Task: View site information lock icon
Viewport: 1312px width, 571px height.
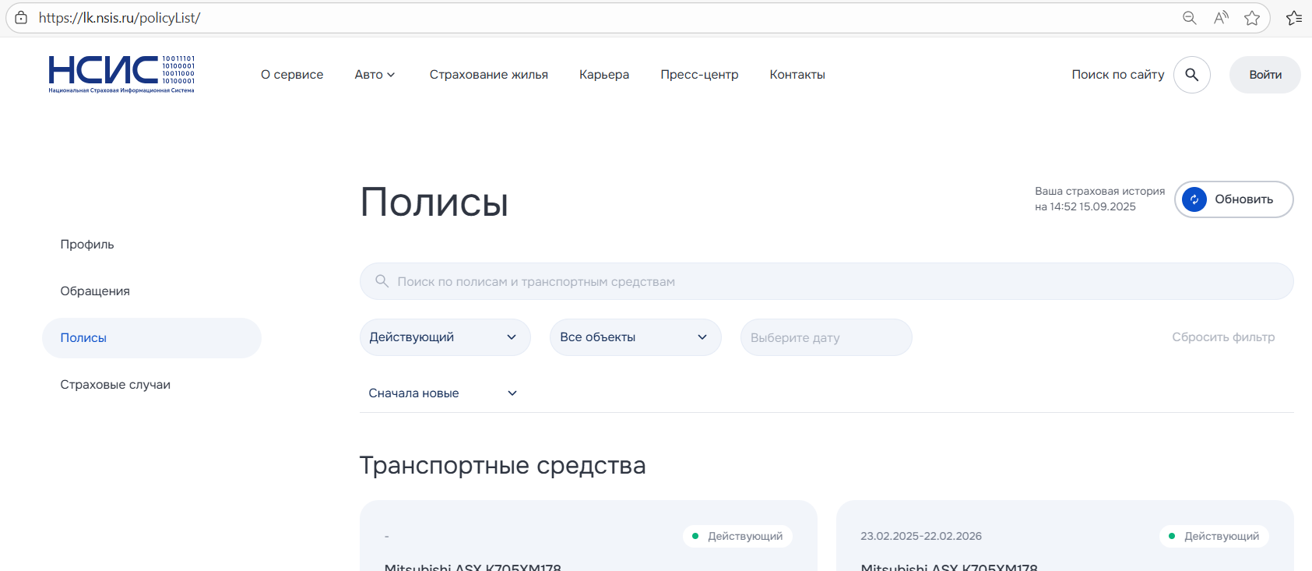Action: (21, 18)
